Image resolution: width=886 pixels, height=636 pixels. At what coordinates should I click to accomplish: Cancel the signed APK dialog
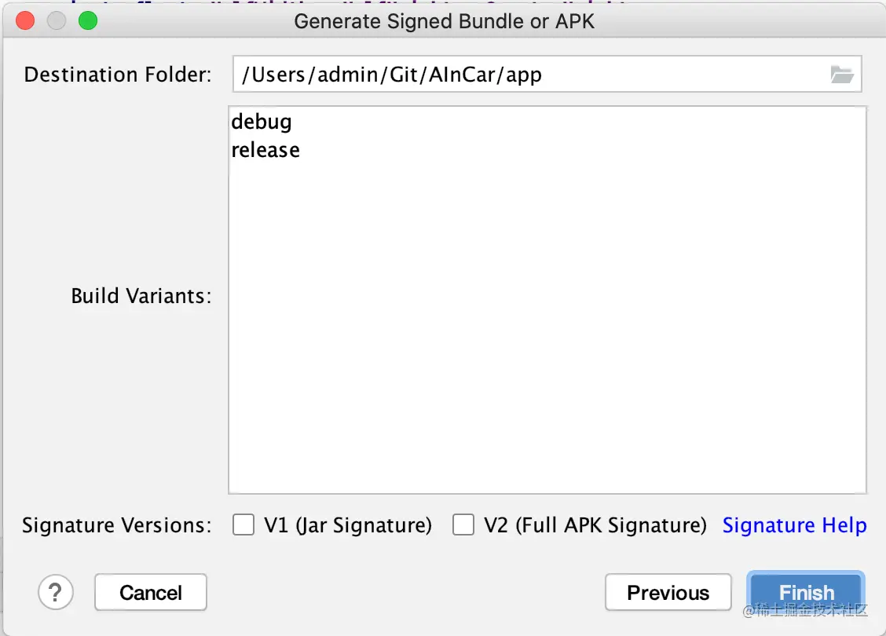pyautogui.click(x=151, y=593)
